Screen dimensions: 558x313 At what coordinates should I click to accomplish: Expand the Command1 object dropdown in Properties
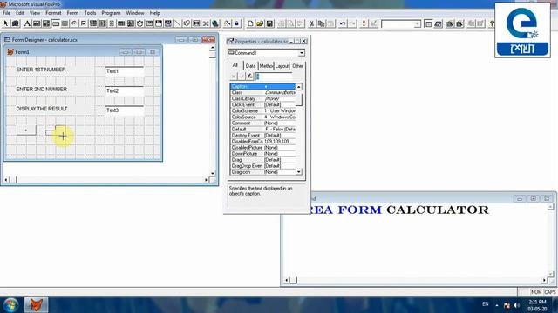[x=302, y=53]
